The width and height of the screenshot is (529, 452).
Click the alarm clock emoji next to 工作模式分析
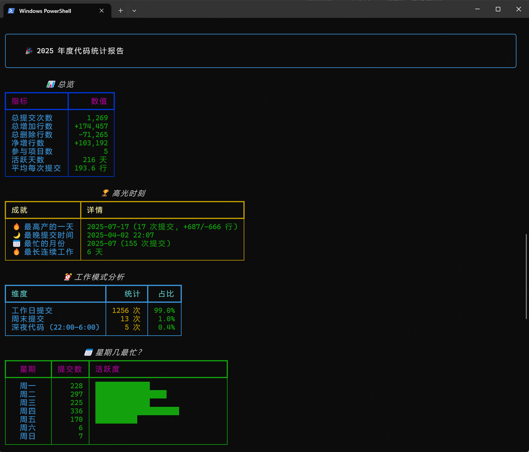[68, 277]
